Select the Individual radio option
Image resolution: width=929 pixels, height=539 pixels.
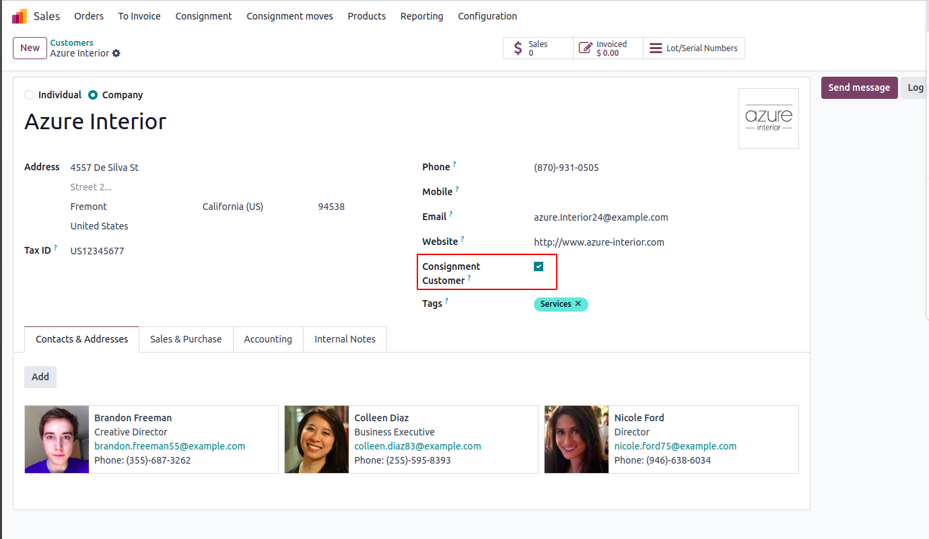point(29,95)
